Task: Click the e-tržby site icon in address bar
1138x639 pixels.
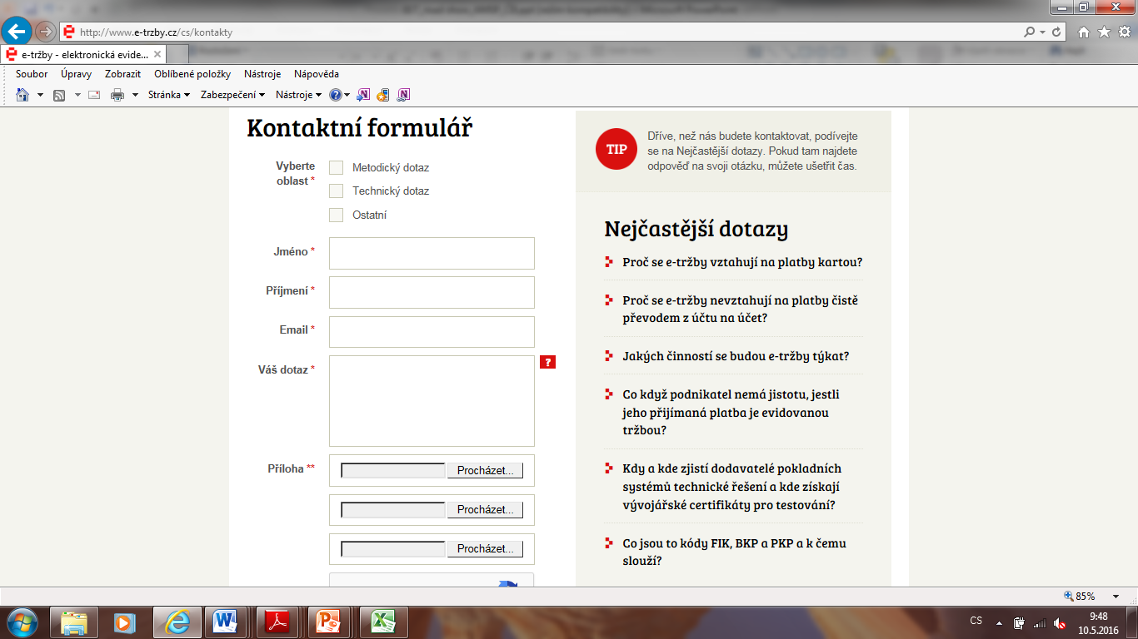Action: 68,32
